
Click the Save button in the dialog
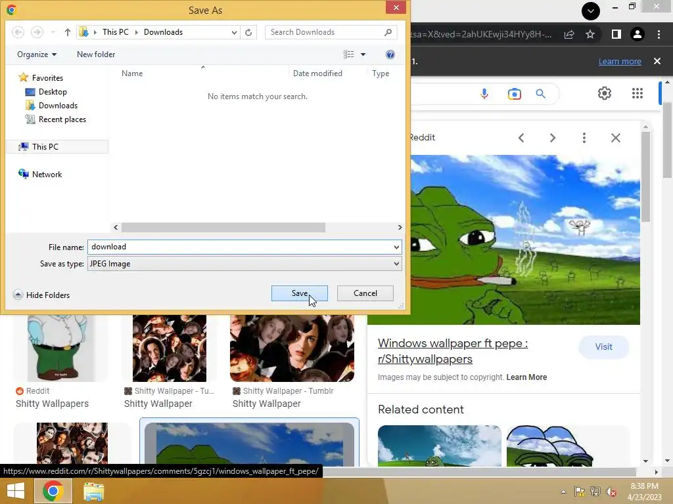coord(299,293)
